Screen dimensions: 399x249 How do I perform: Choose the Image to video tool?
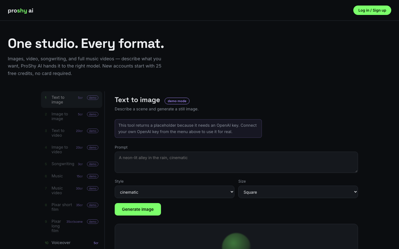pyautogui.click(x=71, y=149)
